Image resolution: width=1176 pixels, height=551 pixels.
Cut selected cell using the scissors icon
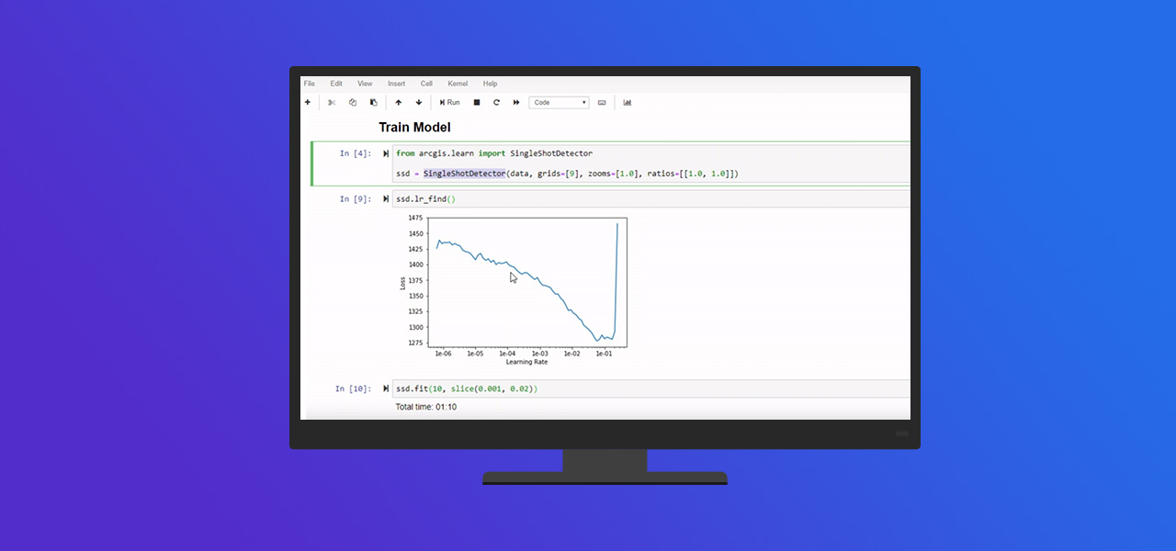(x=332, y=103)
